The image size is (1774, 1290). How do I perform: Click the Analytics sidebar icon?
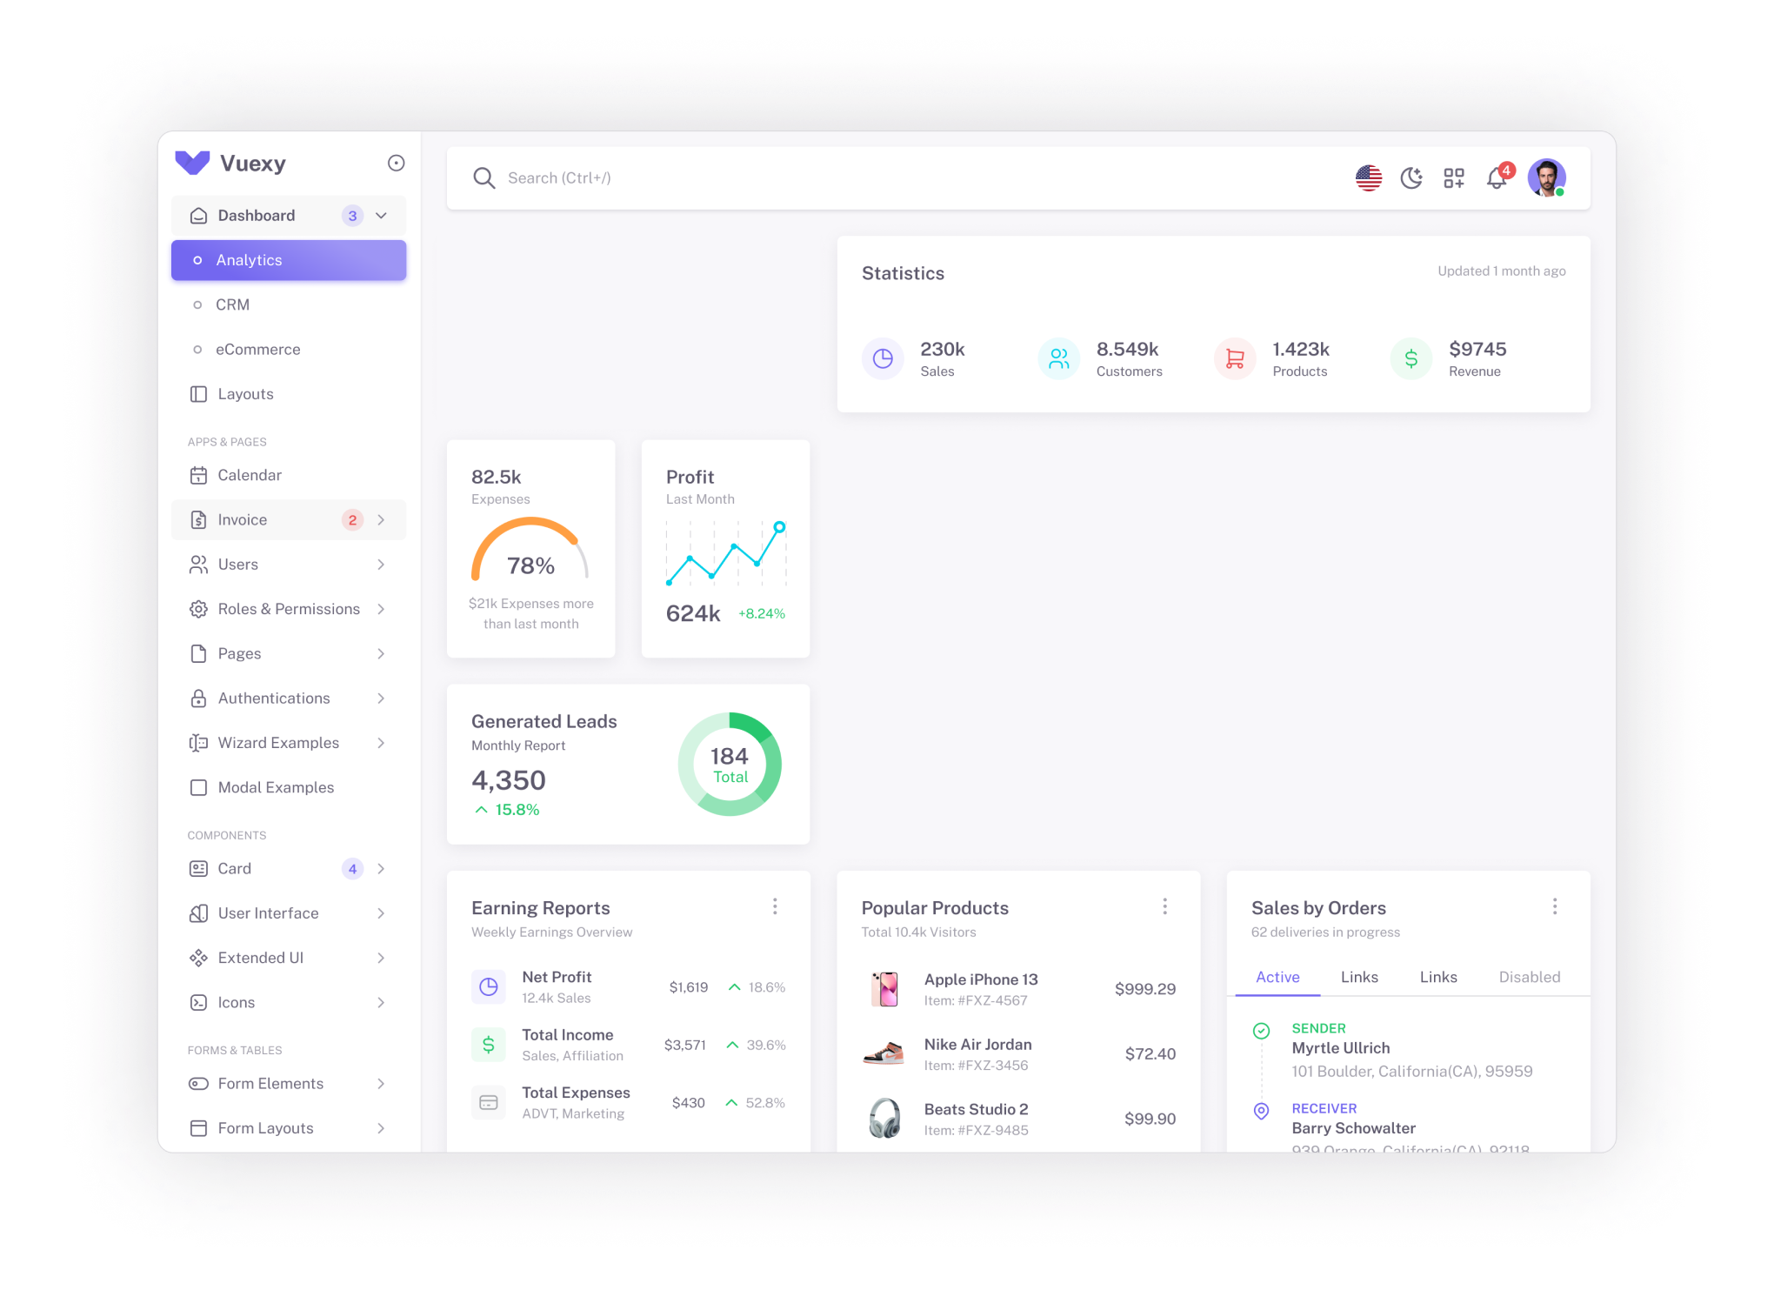(198, 259)
